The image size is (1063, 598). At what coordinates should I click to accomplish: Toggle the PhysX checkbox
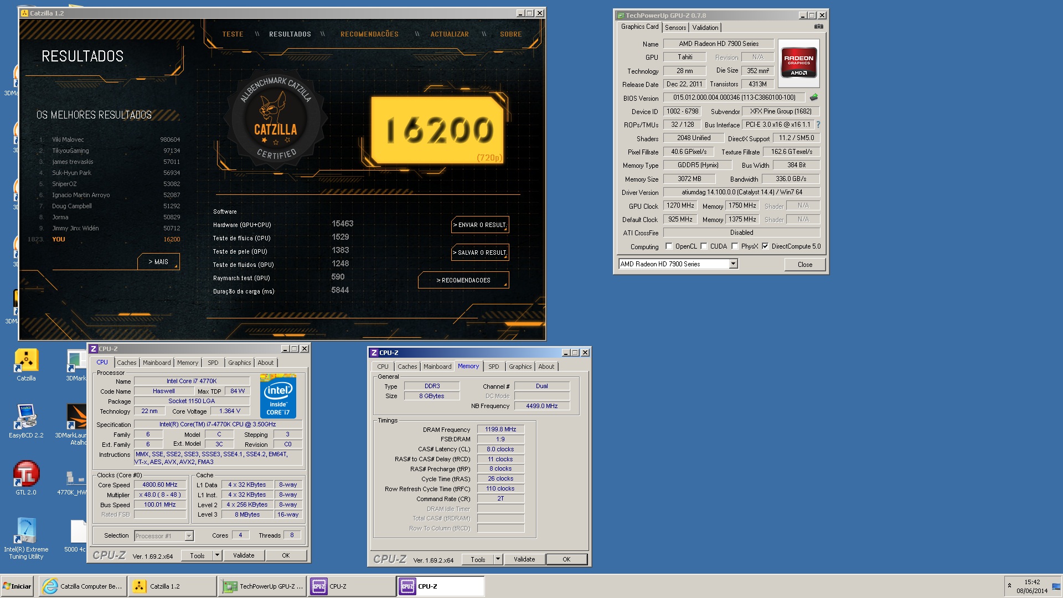click(735, 246)
